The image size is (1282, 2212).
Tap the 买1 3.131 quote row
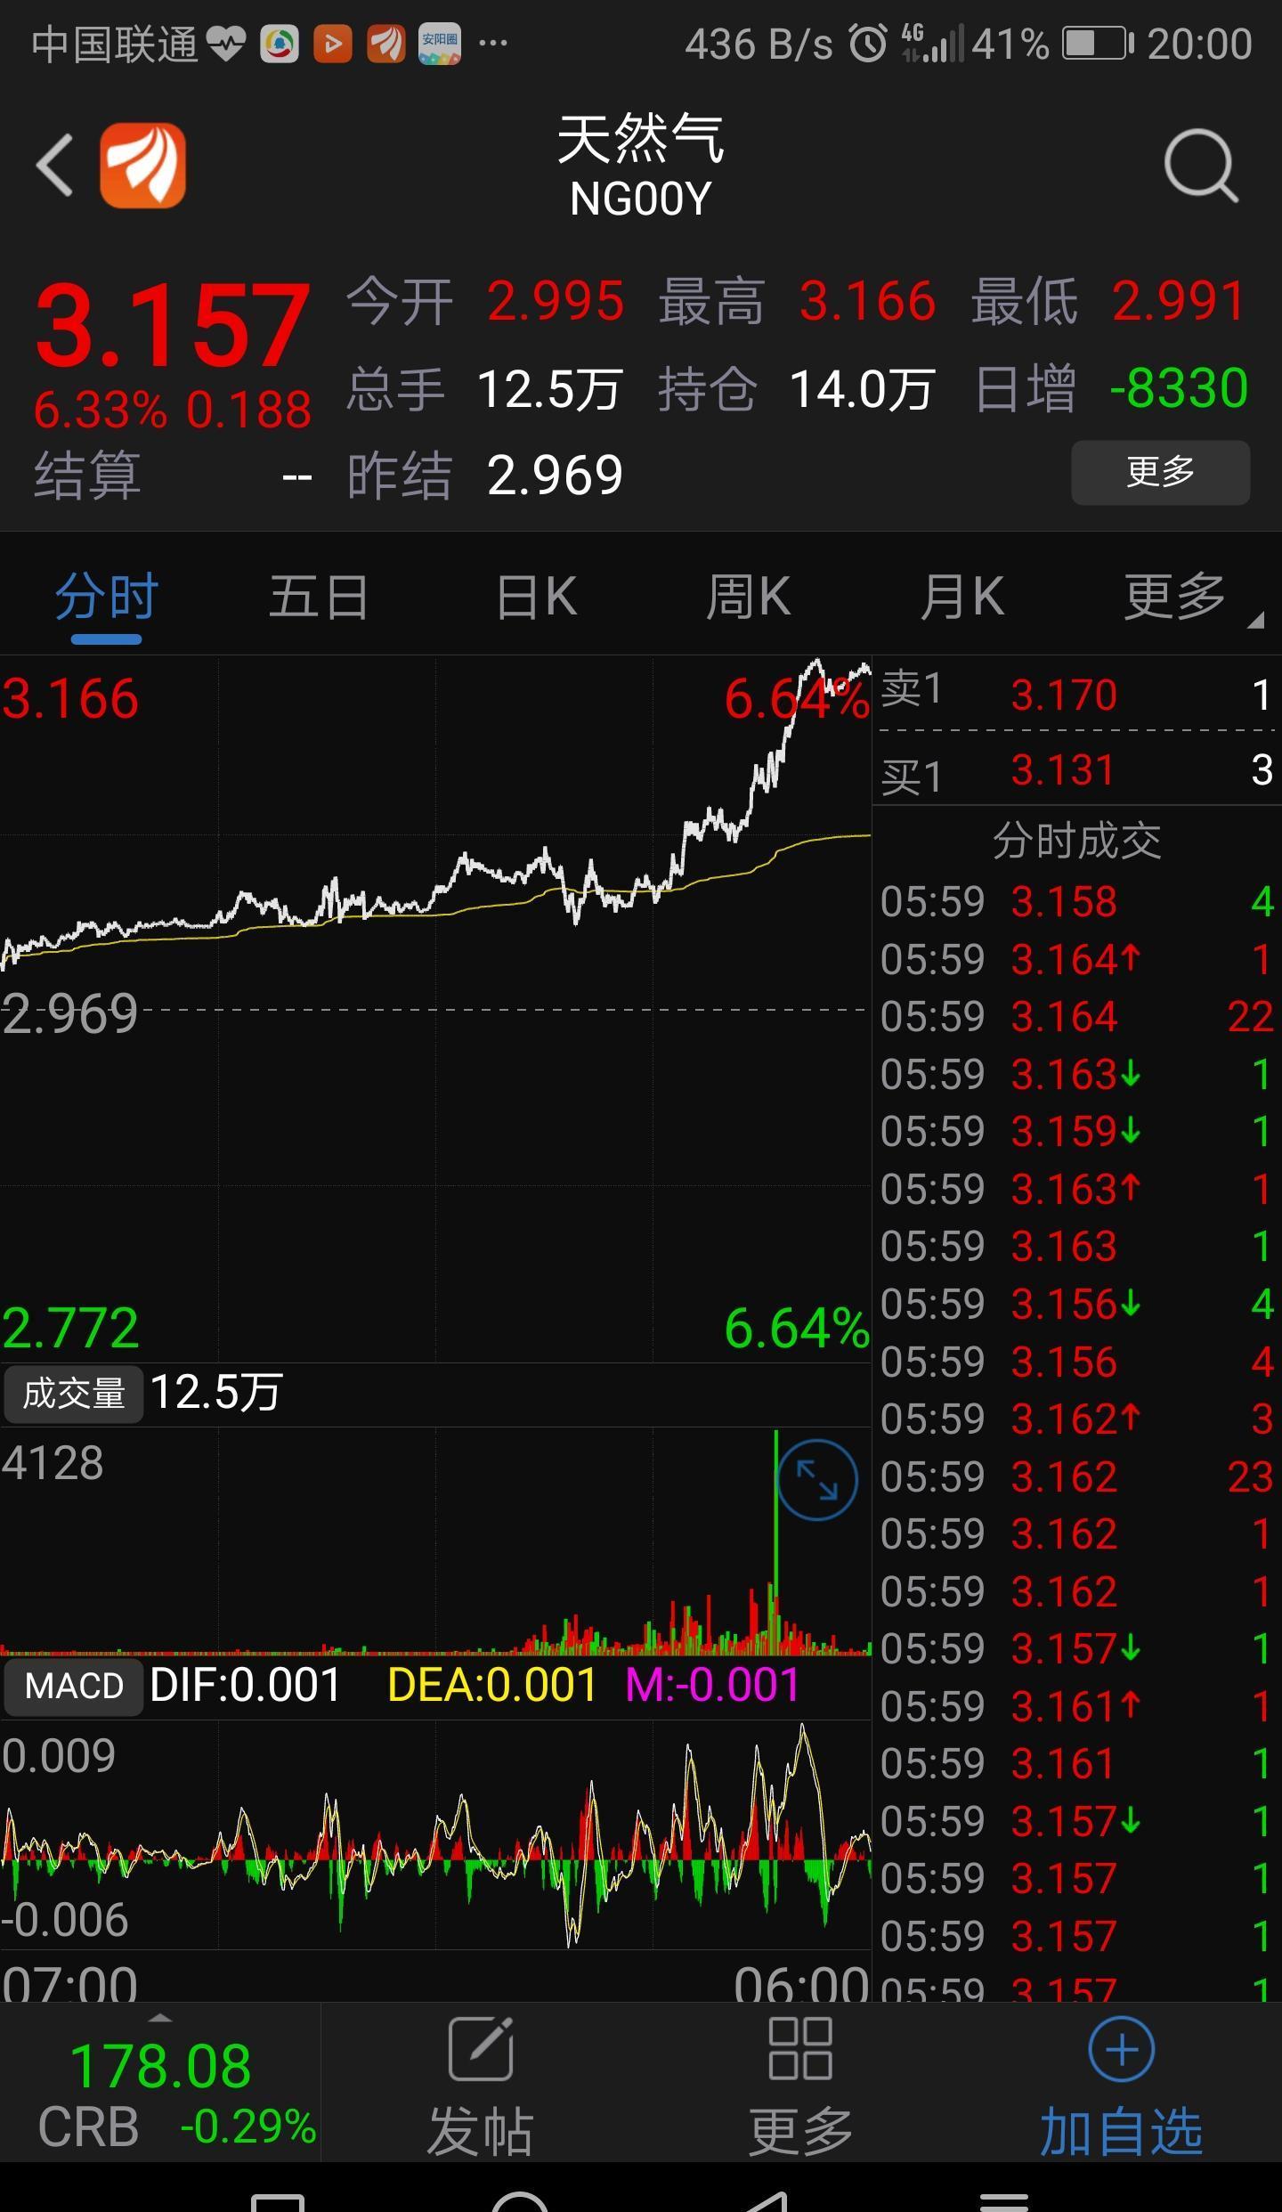tap(1077, 770)
